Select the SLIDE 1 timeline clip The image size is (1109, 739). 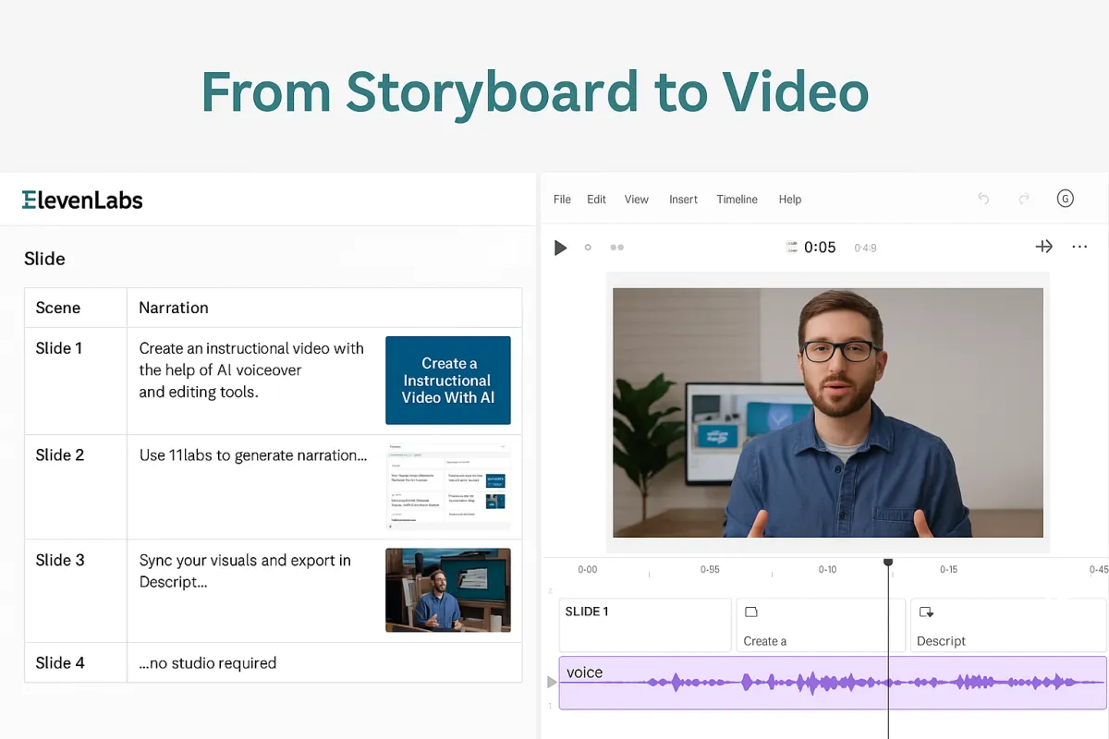pos(645,625)
